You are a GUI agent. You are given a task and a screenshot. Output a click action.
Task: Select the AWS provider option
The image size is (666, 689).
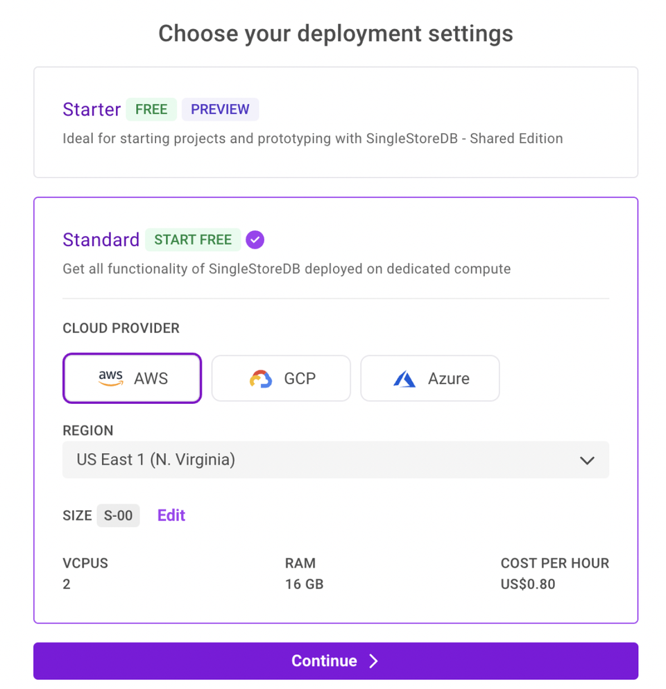132,378
